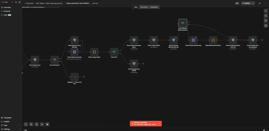Select the Fetch Whop Membership HTTP node
The image size is (269, 131).
point(193,40)
